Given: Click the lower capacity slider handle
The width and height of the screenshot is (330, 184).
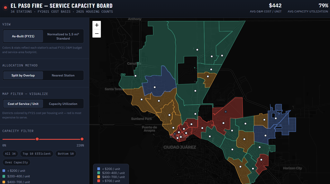Looking at the screenshot, I should coord(37,139).
